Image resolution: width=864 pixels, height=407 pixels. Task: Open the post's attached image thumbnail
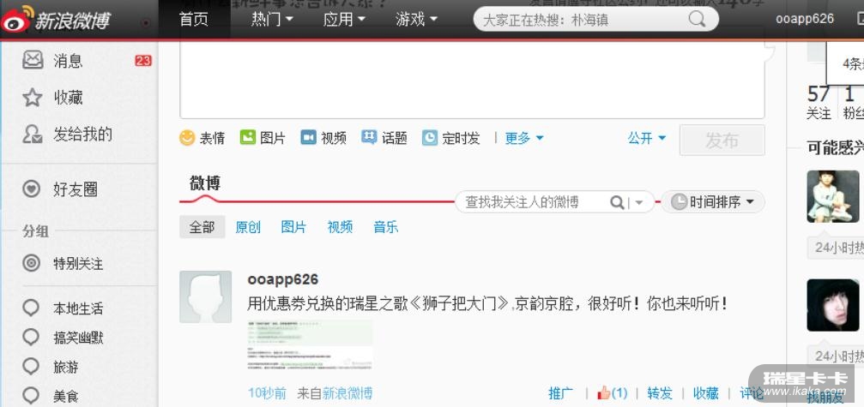tap(310, 344)
